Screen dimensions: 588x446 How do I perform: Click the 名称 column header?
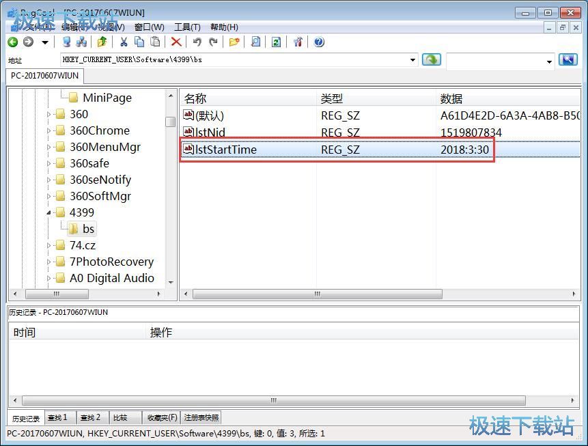coord(195,99)
